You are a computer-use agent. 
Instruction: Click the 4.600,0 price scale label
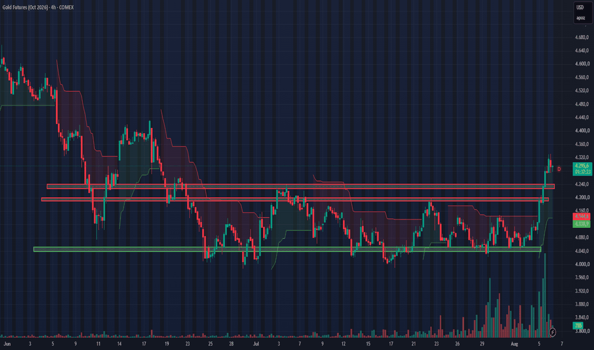click(582, 64)
